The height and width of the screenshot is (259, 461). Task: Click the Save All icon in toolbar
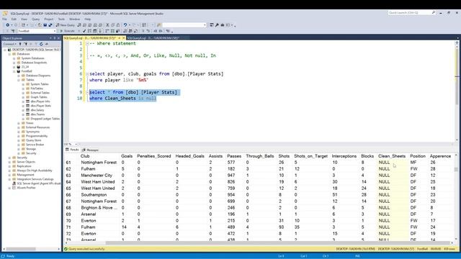coord(50,25)
